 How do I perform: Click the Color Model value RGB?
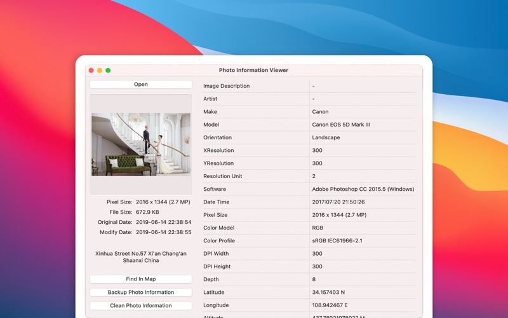point(317,228)
